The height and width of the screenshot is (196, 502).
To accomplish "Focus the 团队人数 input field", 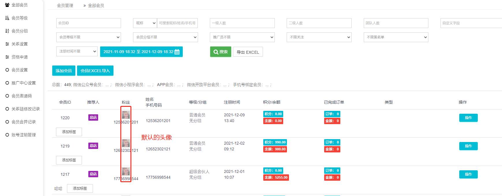I will click(x=396, y=23).
